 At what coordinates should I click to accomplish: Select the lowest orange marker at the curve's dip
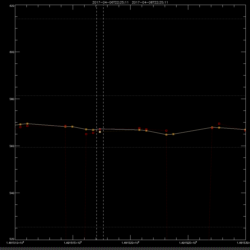pyautogui.click(x=166, y=134)
